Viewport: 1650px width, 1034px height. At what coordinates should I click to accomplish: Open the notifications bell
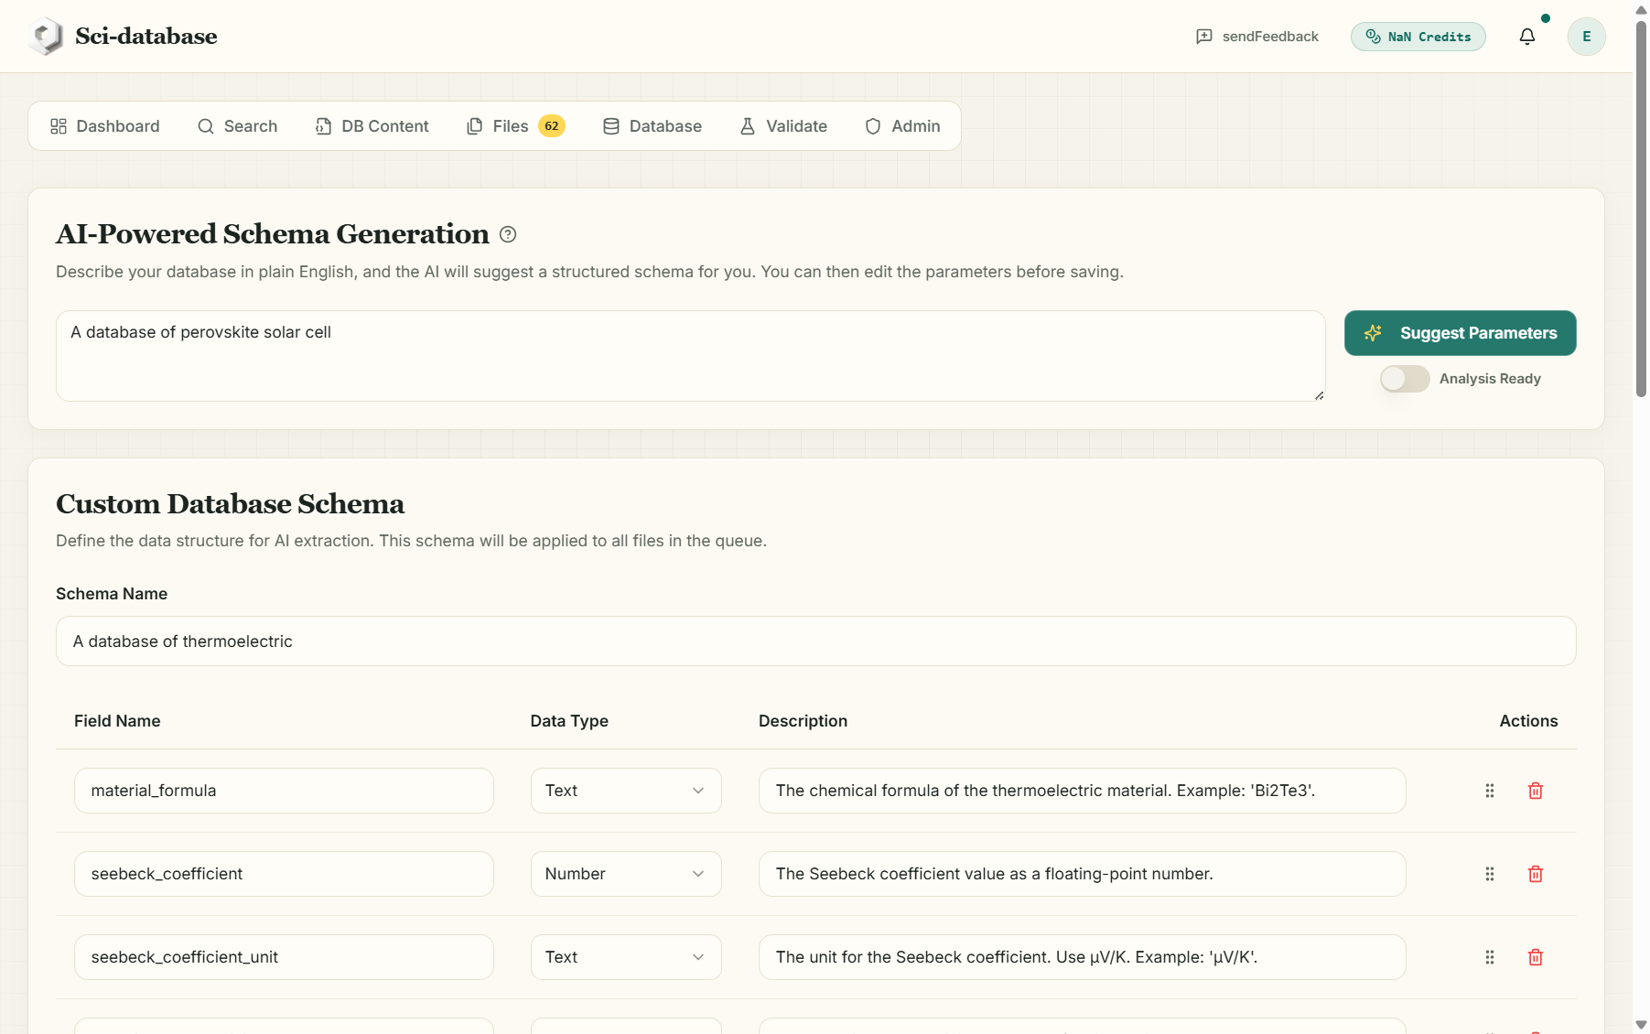point(1527,37)
